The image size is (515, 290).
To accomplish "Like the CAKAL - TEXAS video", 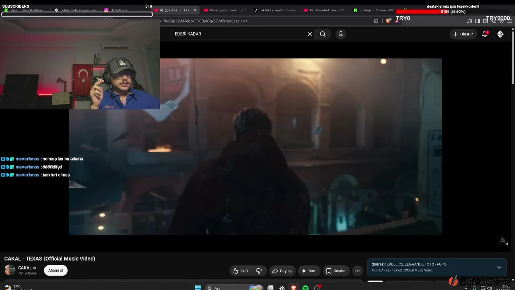I will (240, 271).
